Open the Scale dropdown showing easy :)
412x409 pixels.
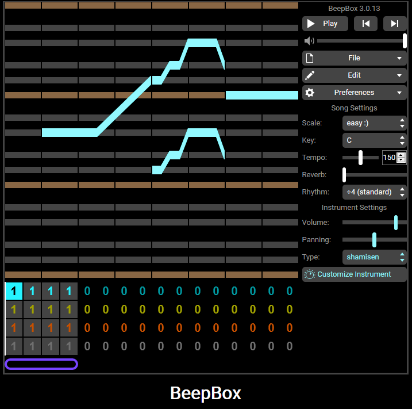375,123
